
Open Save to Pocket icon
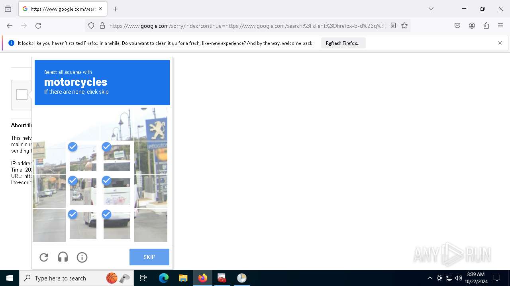(457, 26)
